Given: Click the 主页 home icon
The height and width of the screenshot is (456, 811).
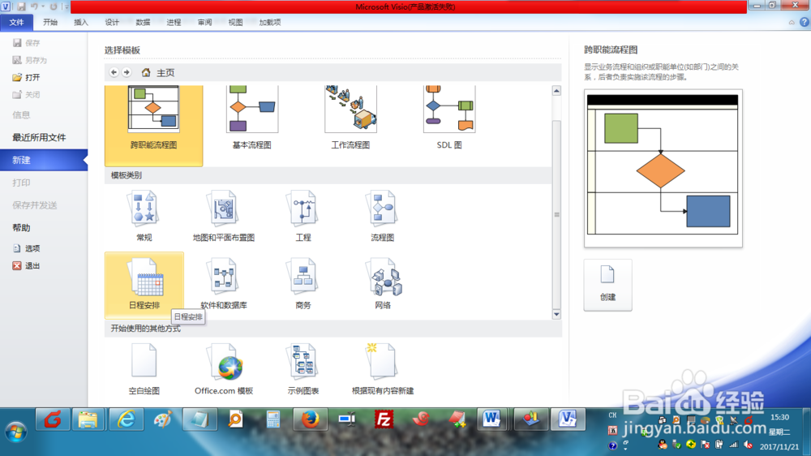Looking at the screenshot, I should tap(146, 72).
